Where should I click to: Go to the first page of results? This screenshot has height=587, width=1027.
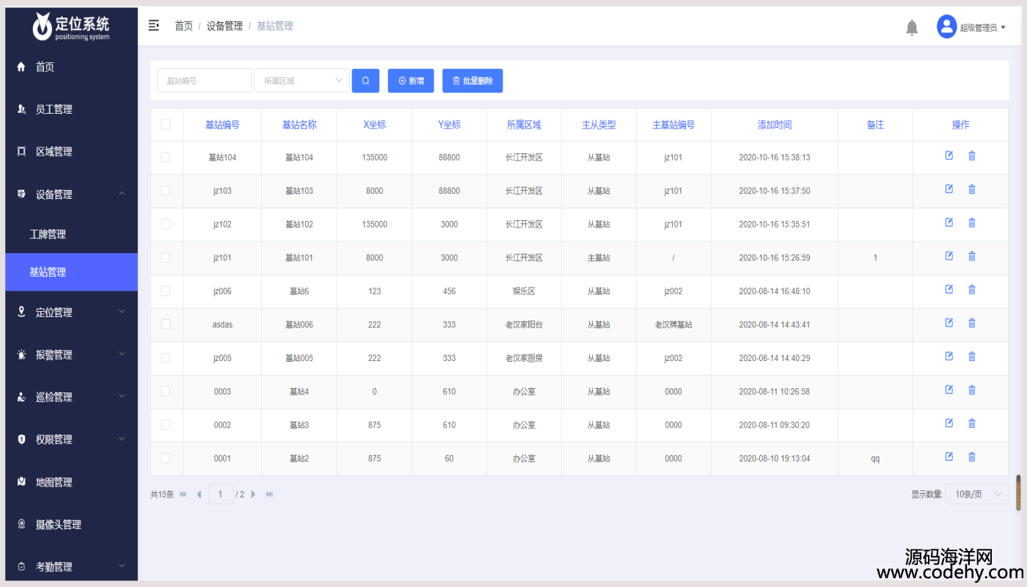[183, 495]
